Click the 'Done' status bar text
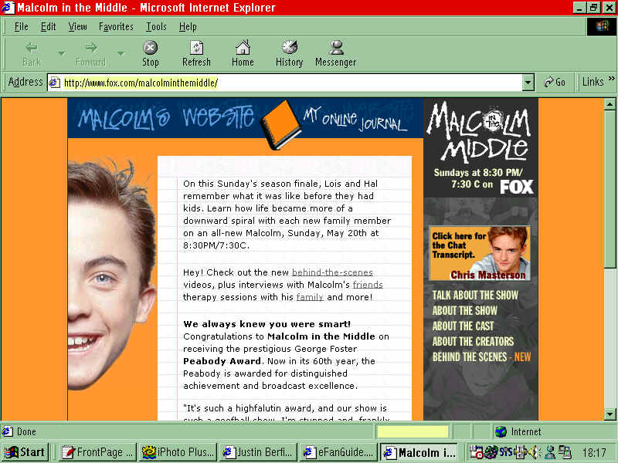This screenshot has width=618, height=463. coord(26,432)
